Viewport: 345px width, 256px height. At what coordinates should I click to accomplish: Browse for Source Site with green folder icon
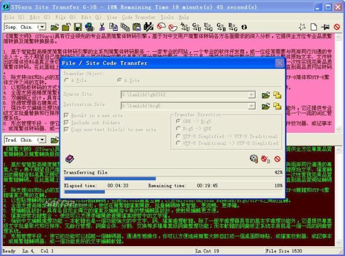pyautogui.click(x=266, y=95)
